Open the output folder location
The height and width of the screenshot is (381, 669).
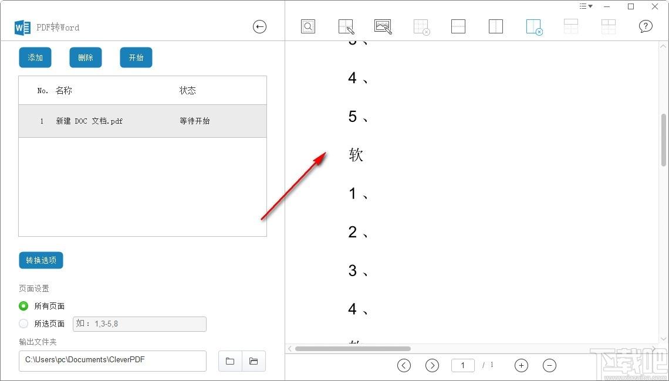(x=254, y=361)
